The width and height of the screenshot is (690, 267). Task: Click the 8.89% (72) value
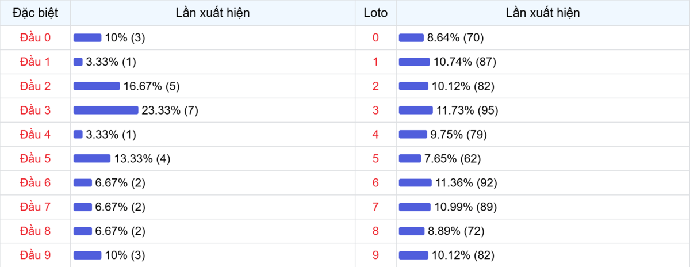[x=456, y=231]
